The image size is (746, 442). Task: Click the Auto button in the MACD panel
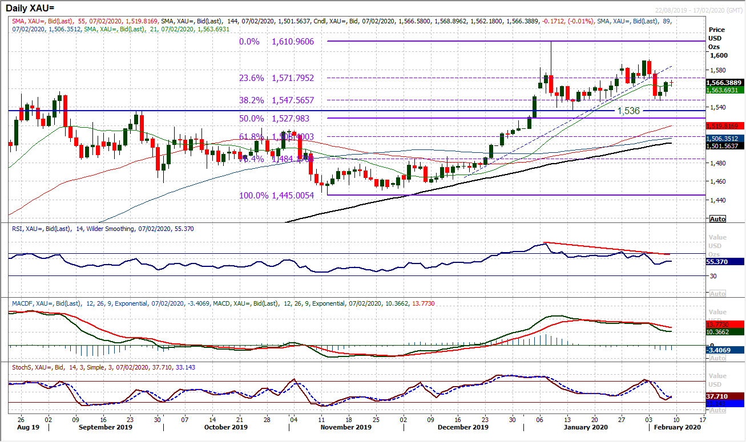point(717,358)
